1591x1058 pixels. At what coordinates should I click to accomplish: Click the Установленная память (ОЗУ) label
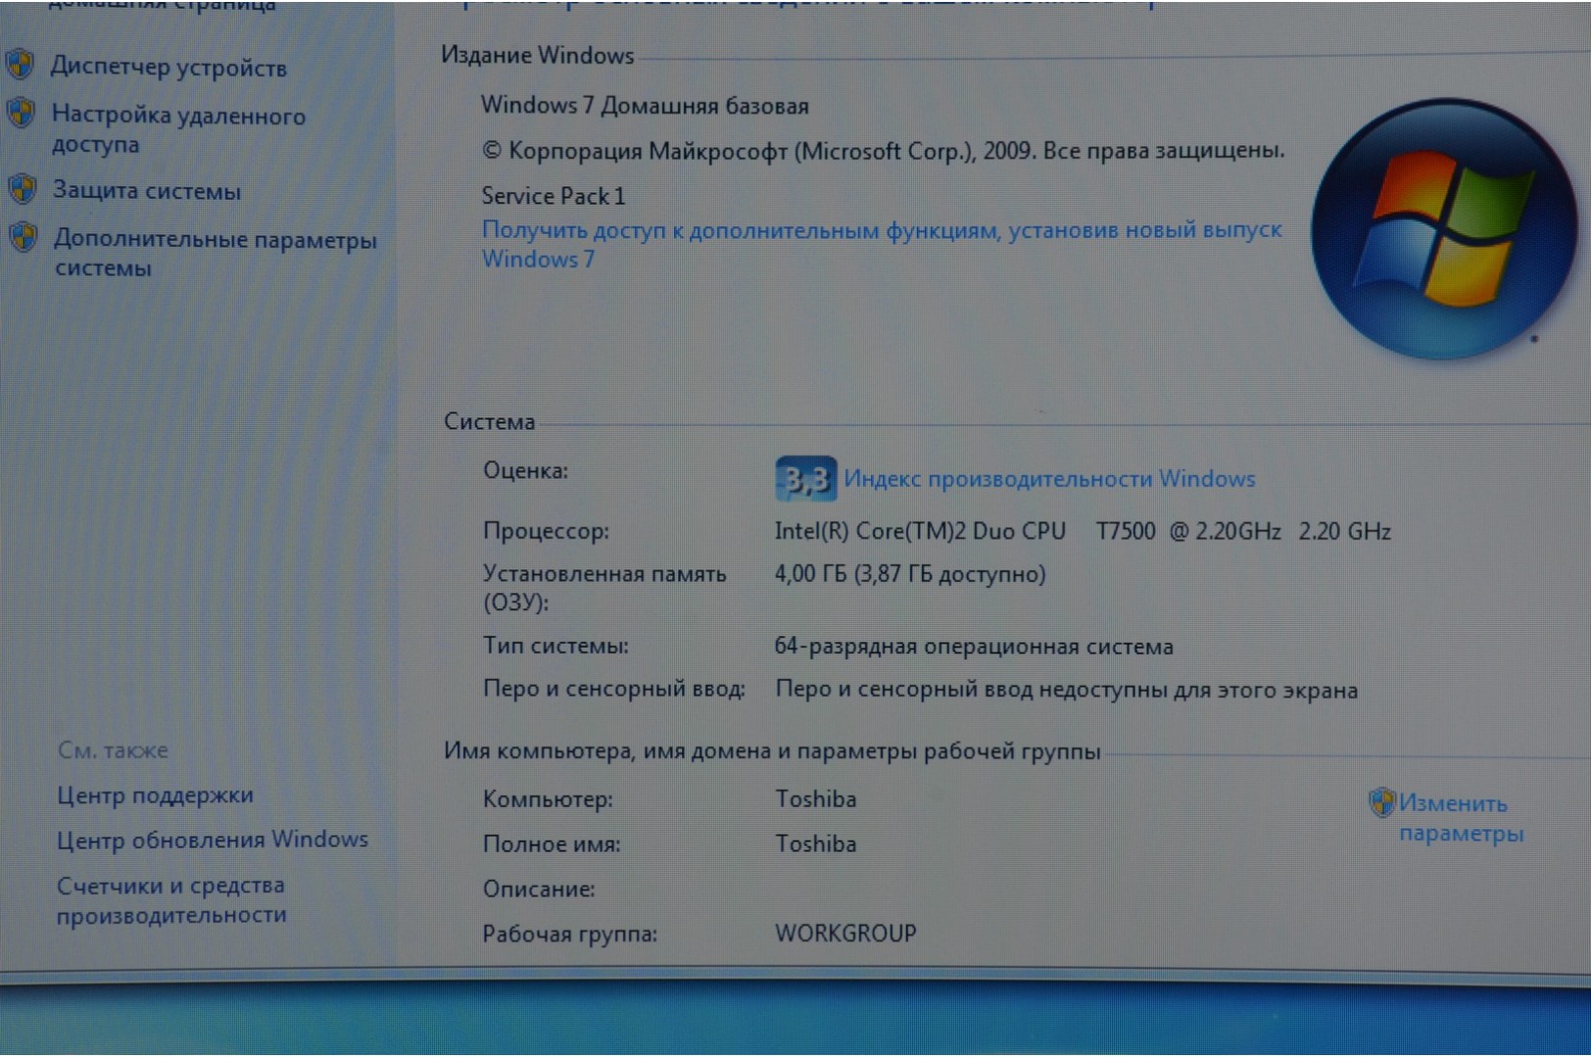point(604,588)
